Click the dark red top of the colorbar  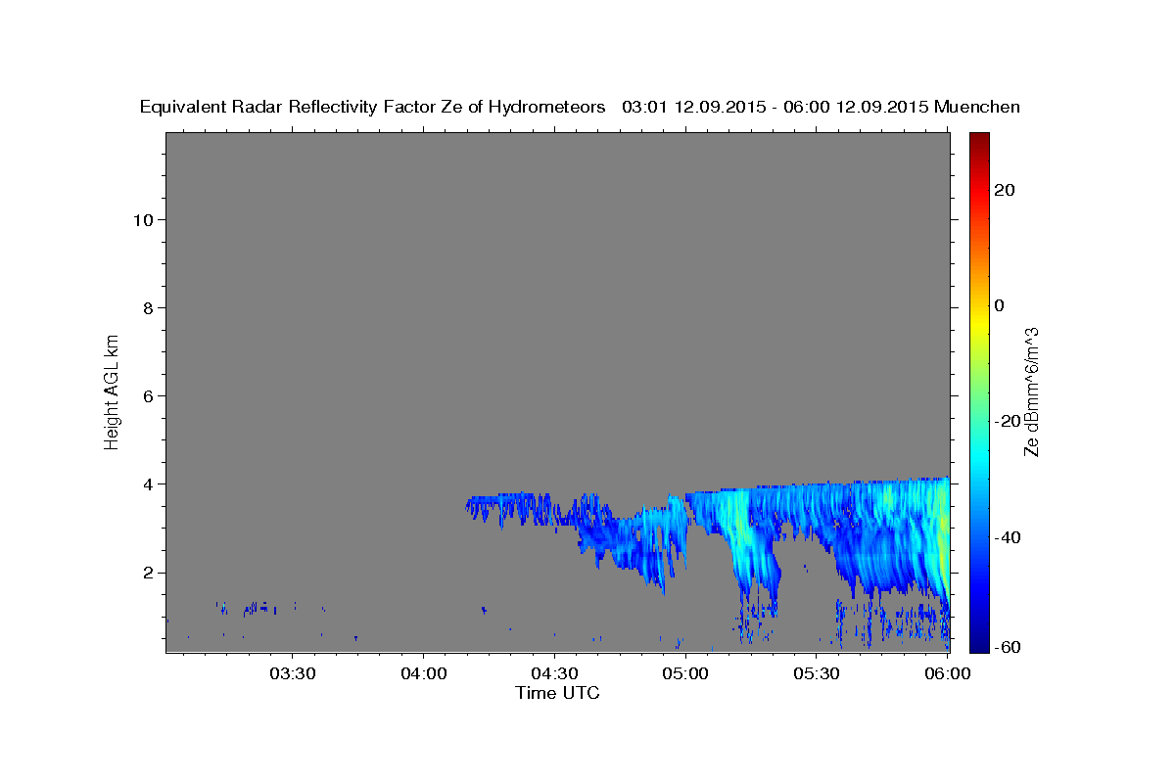[x=978, y=139]
